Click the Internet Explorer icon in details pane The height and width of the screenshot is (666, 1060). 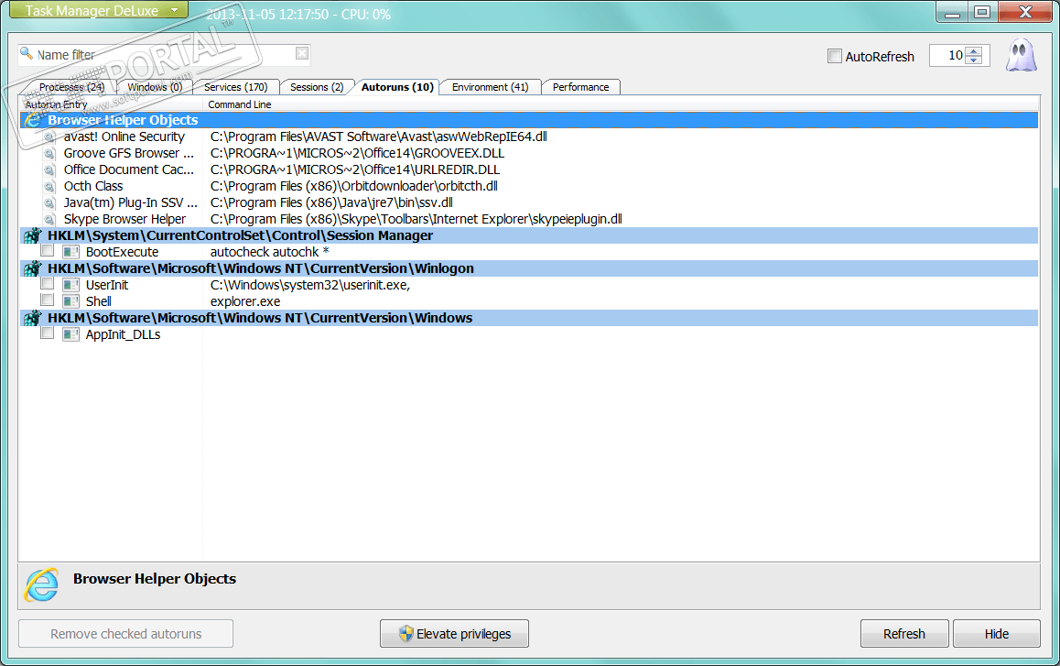coord(41,584)
